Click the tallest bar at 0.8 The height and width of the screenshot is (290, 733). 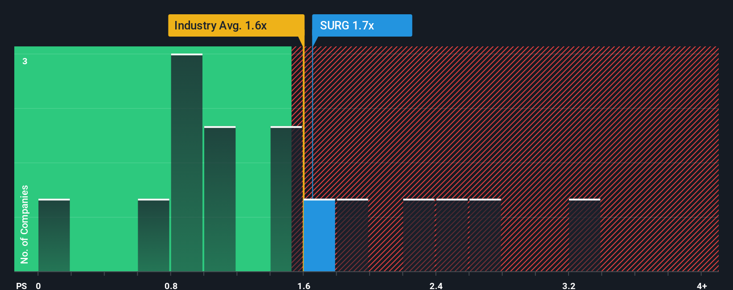187,162
